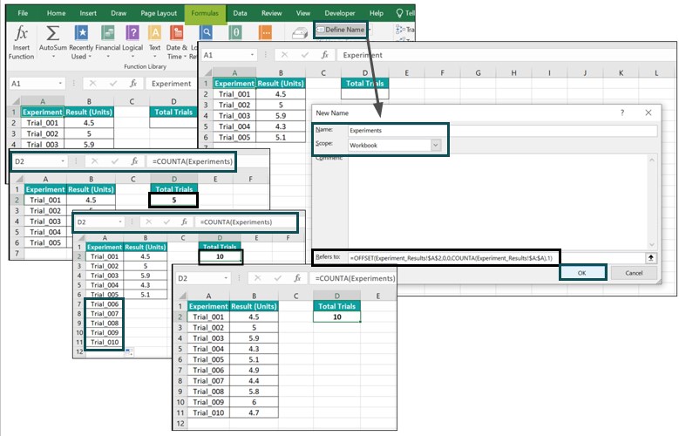Click inside the Comment text area
The width and height of the screenshot is (679, 436).
[x=498, y=201]
